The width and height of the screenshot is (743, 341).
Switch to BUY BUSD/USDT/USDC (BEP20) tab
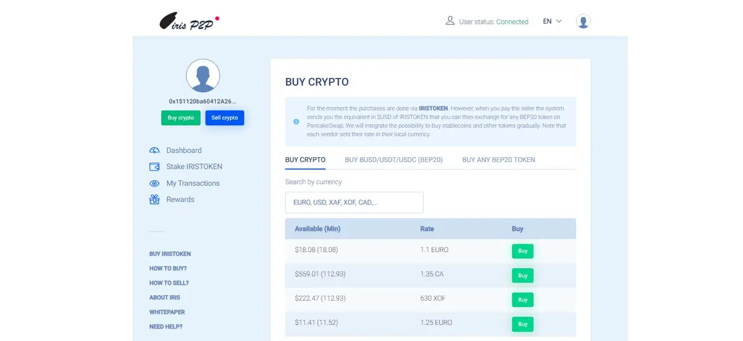tap(393, 160)
